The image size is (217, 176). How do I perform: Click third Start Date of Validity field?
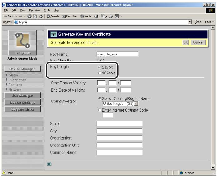pyautogui.click(x=126, y=83)
